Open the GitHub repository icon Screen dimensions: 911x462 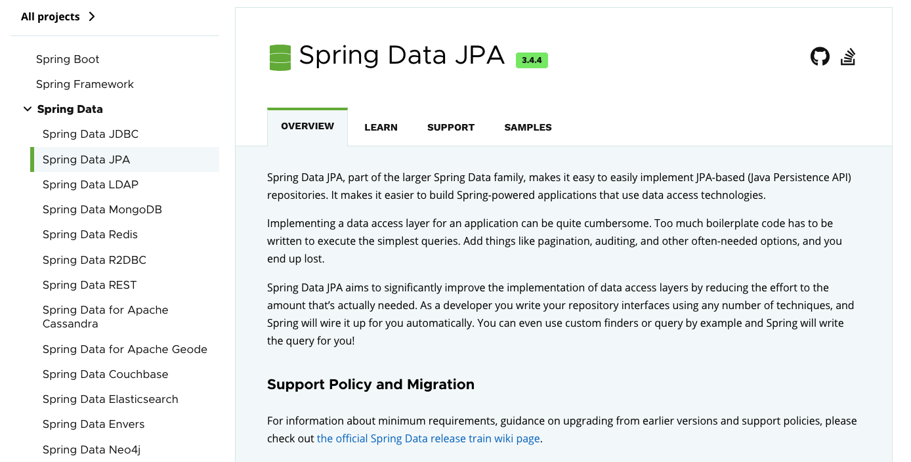820,56
